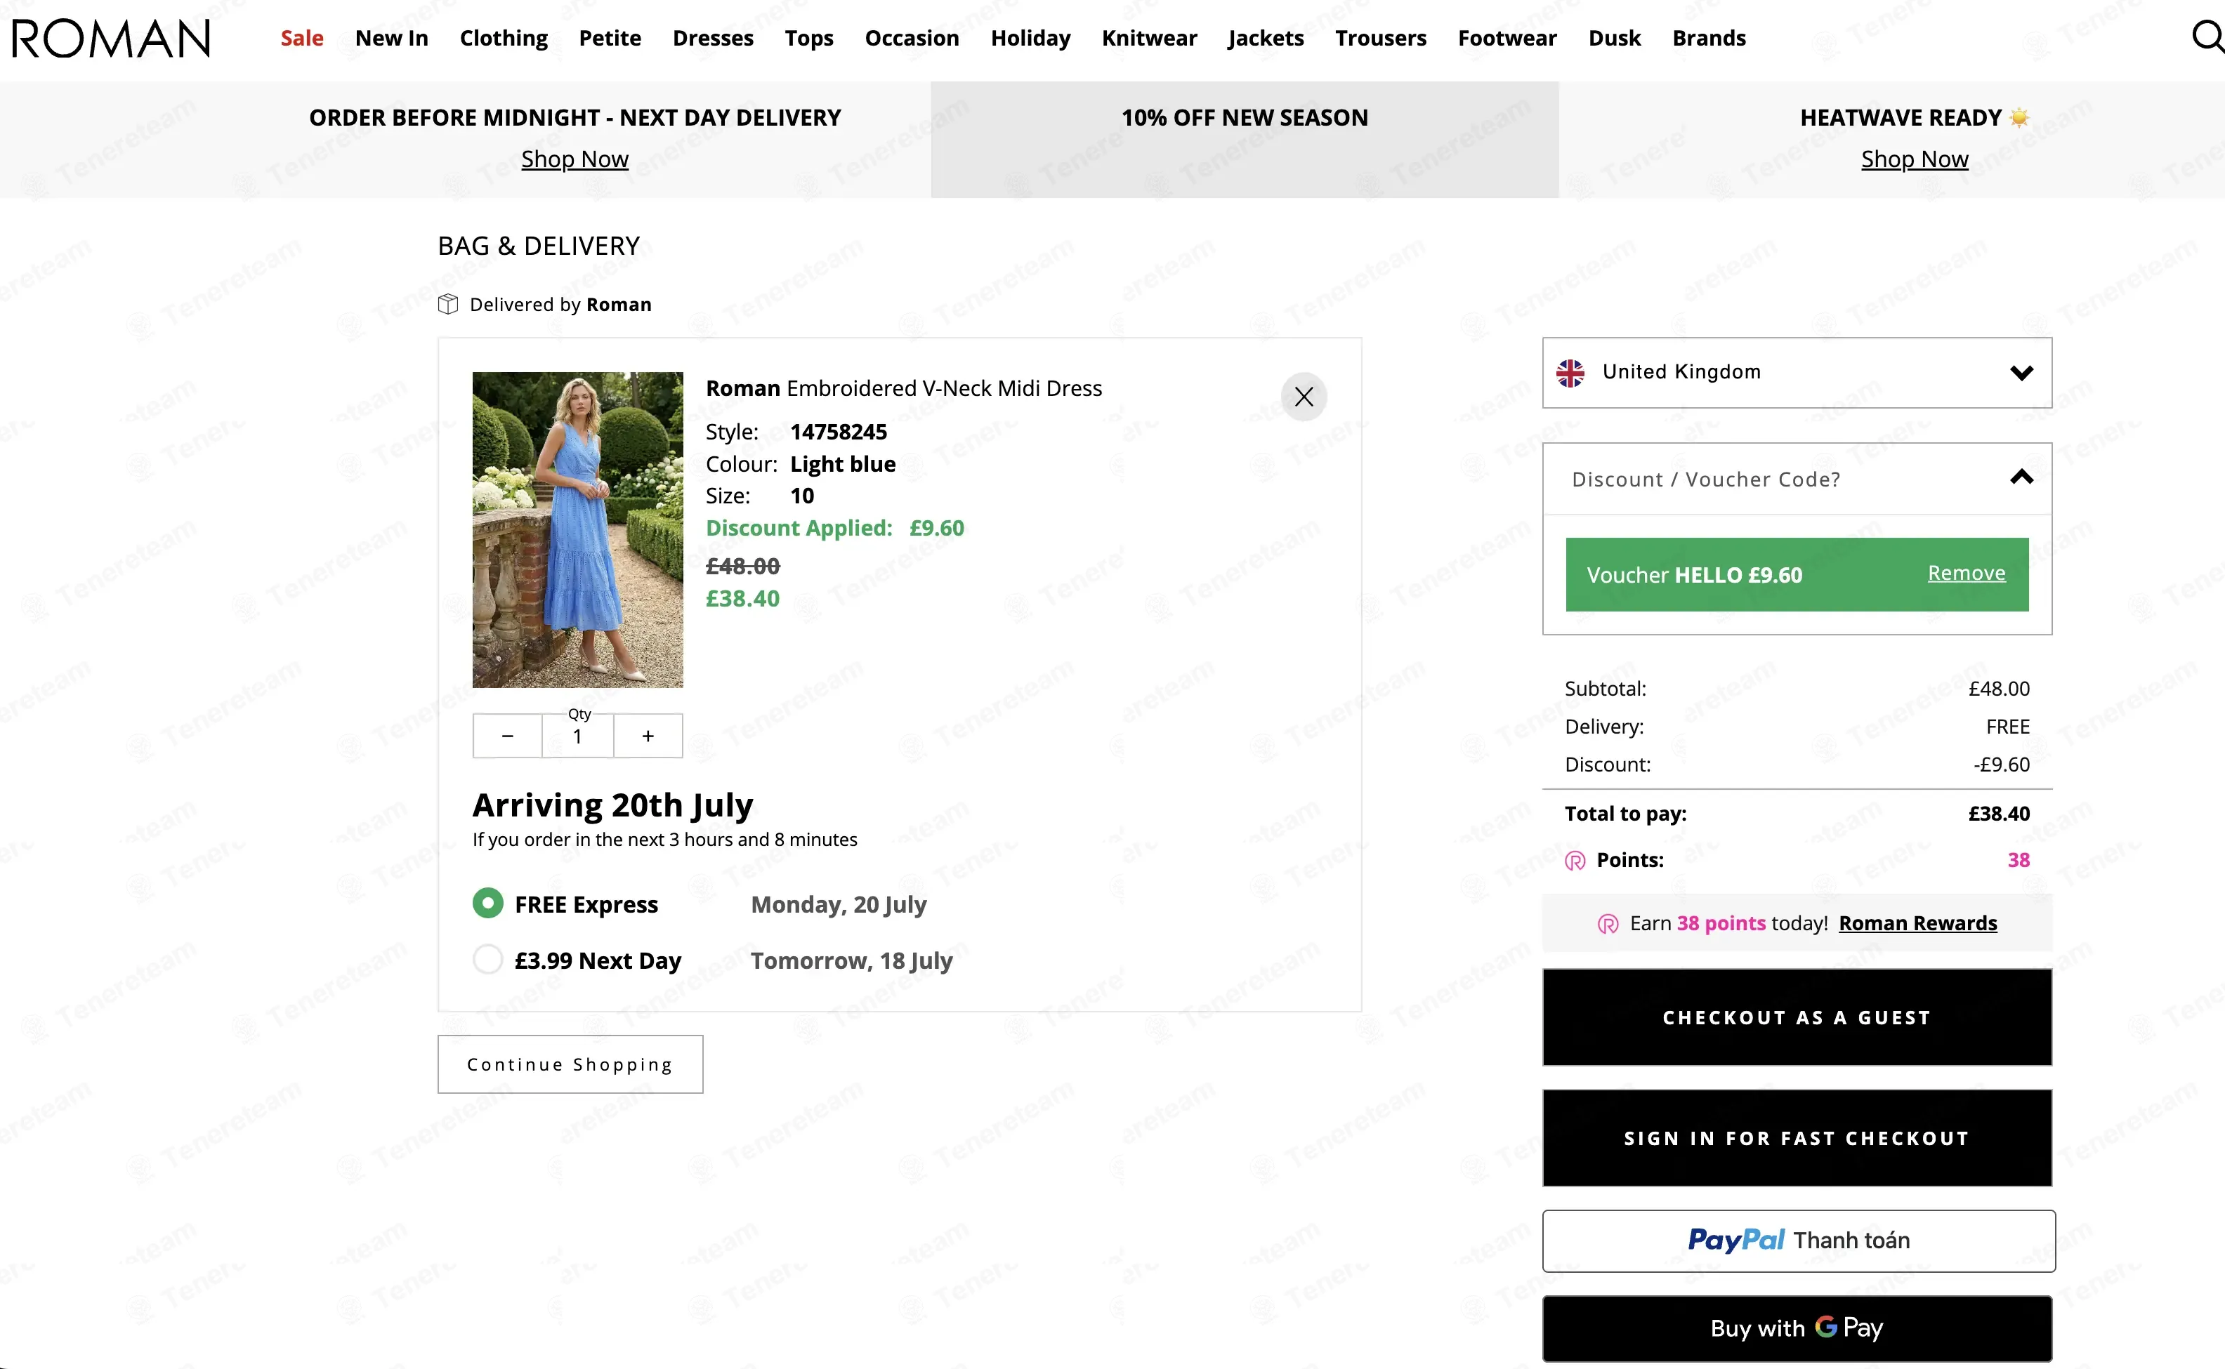Screen dimensions: 2225x1369
Task: Go to the ROMAN logo homepage
Action: pos(110,38)
